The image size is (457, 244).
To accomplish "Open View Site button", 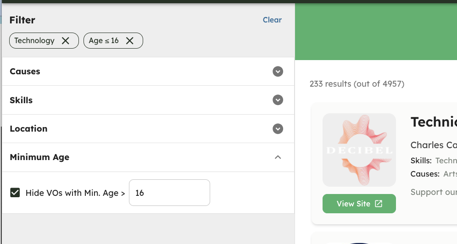I will pos(359,204).
